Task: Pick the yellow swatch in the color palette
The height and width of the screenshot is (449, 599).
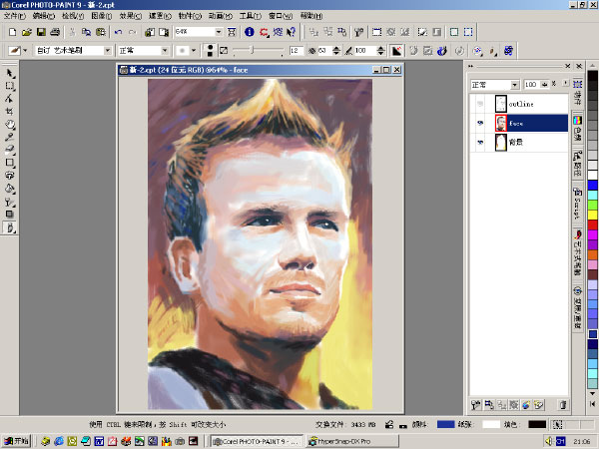Action: pyautogui.click(x=592, y=215)
